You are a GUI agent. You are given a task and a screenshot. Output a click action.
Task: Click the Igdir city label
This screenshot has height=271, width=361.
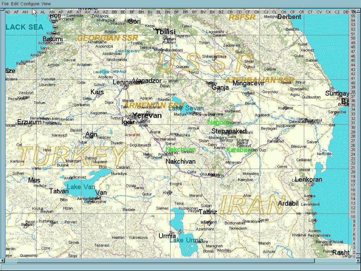point(128,122)
